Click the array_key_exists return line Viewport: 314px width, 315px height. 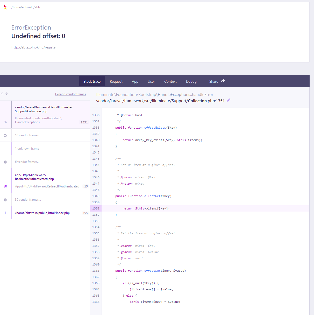tap(162, 140)
